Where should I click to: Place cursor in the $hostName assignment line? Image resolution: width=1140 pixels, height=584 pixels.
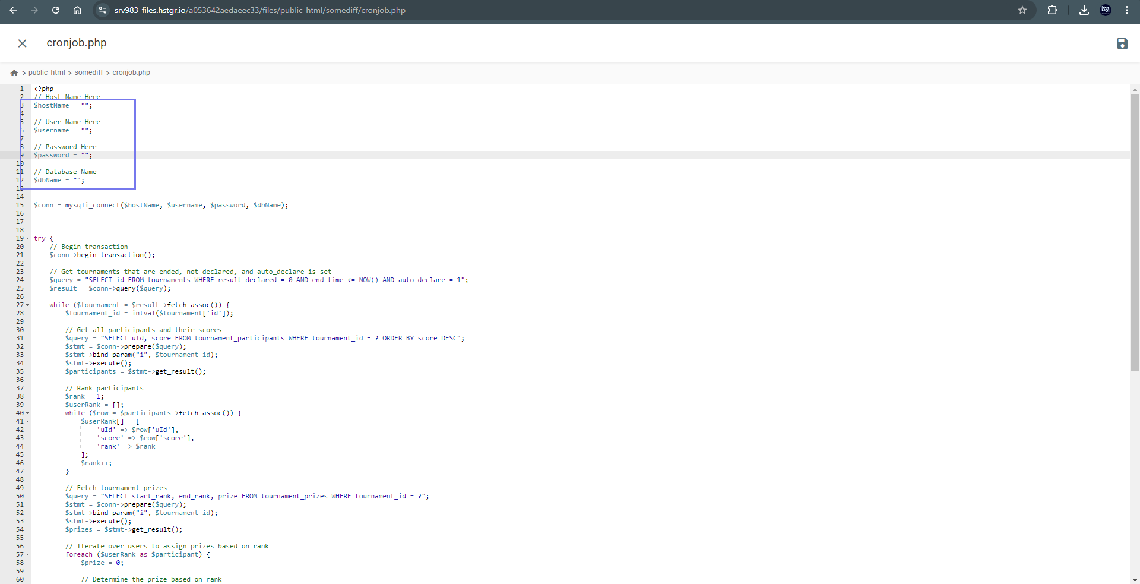tap(63, 106)
